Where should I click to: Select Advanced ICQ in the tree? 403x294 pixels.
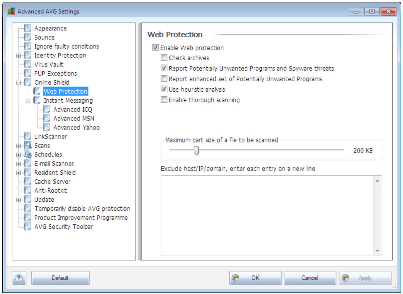73,110
